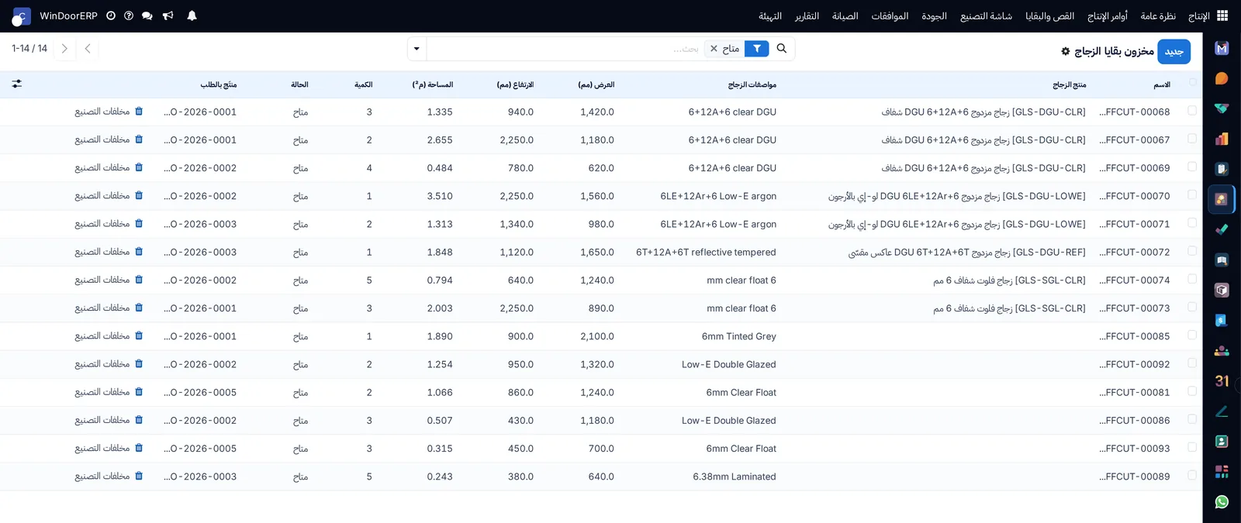Open the open-book sidebar app
Image resolution: width=1241 pixels, height=523 pixels.
pyautogui.click(x=1222, y=260)
